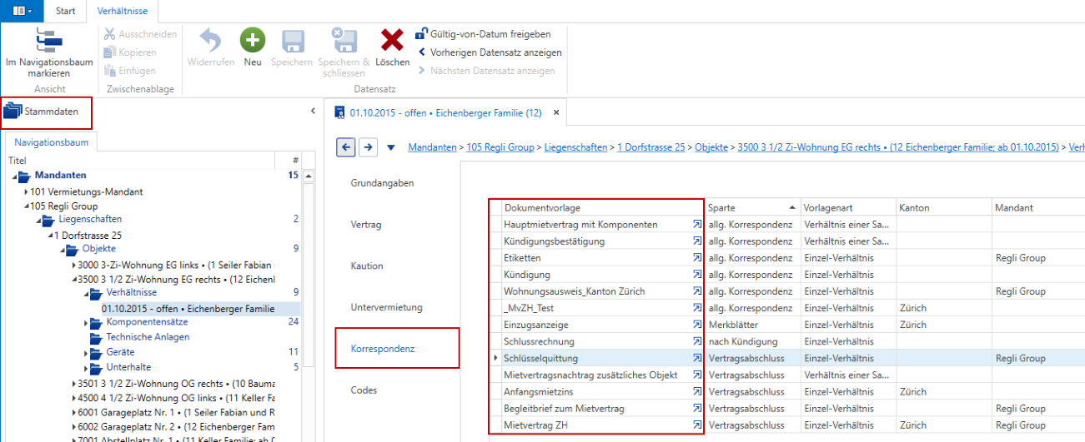The width and height of the screenshot is (1085, 442).
Task: Open link icon for Kündigung row
Action: click(x=696, y=275)
